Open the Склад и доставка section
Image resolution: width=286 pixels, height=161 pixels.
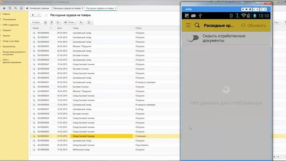11,41
